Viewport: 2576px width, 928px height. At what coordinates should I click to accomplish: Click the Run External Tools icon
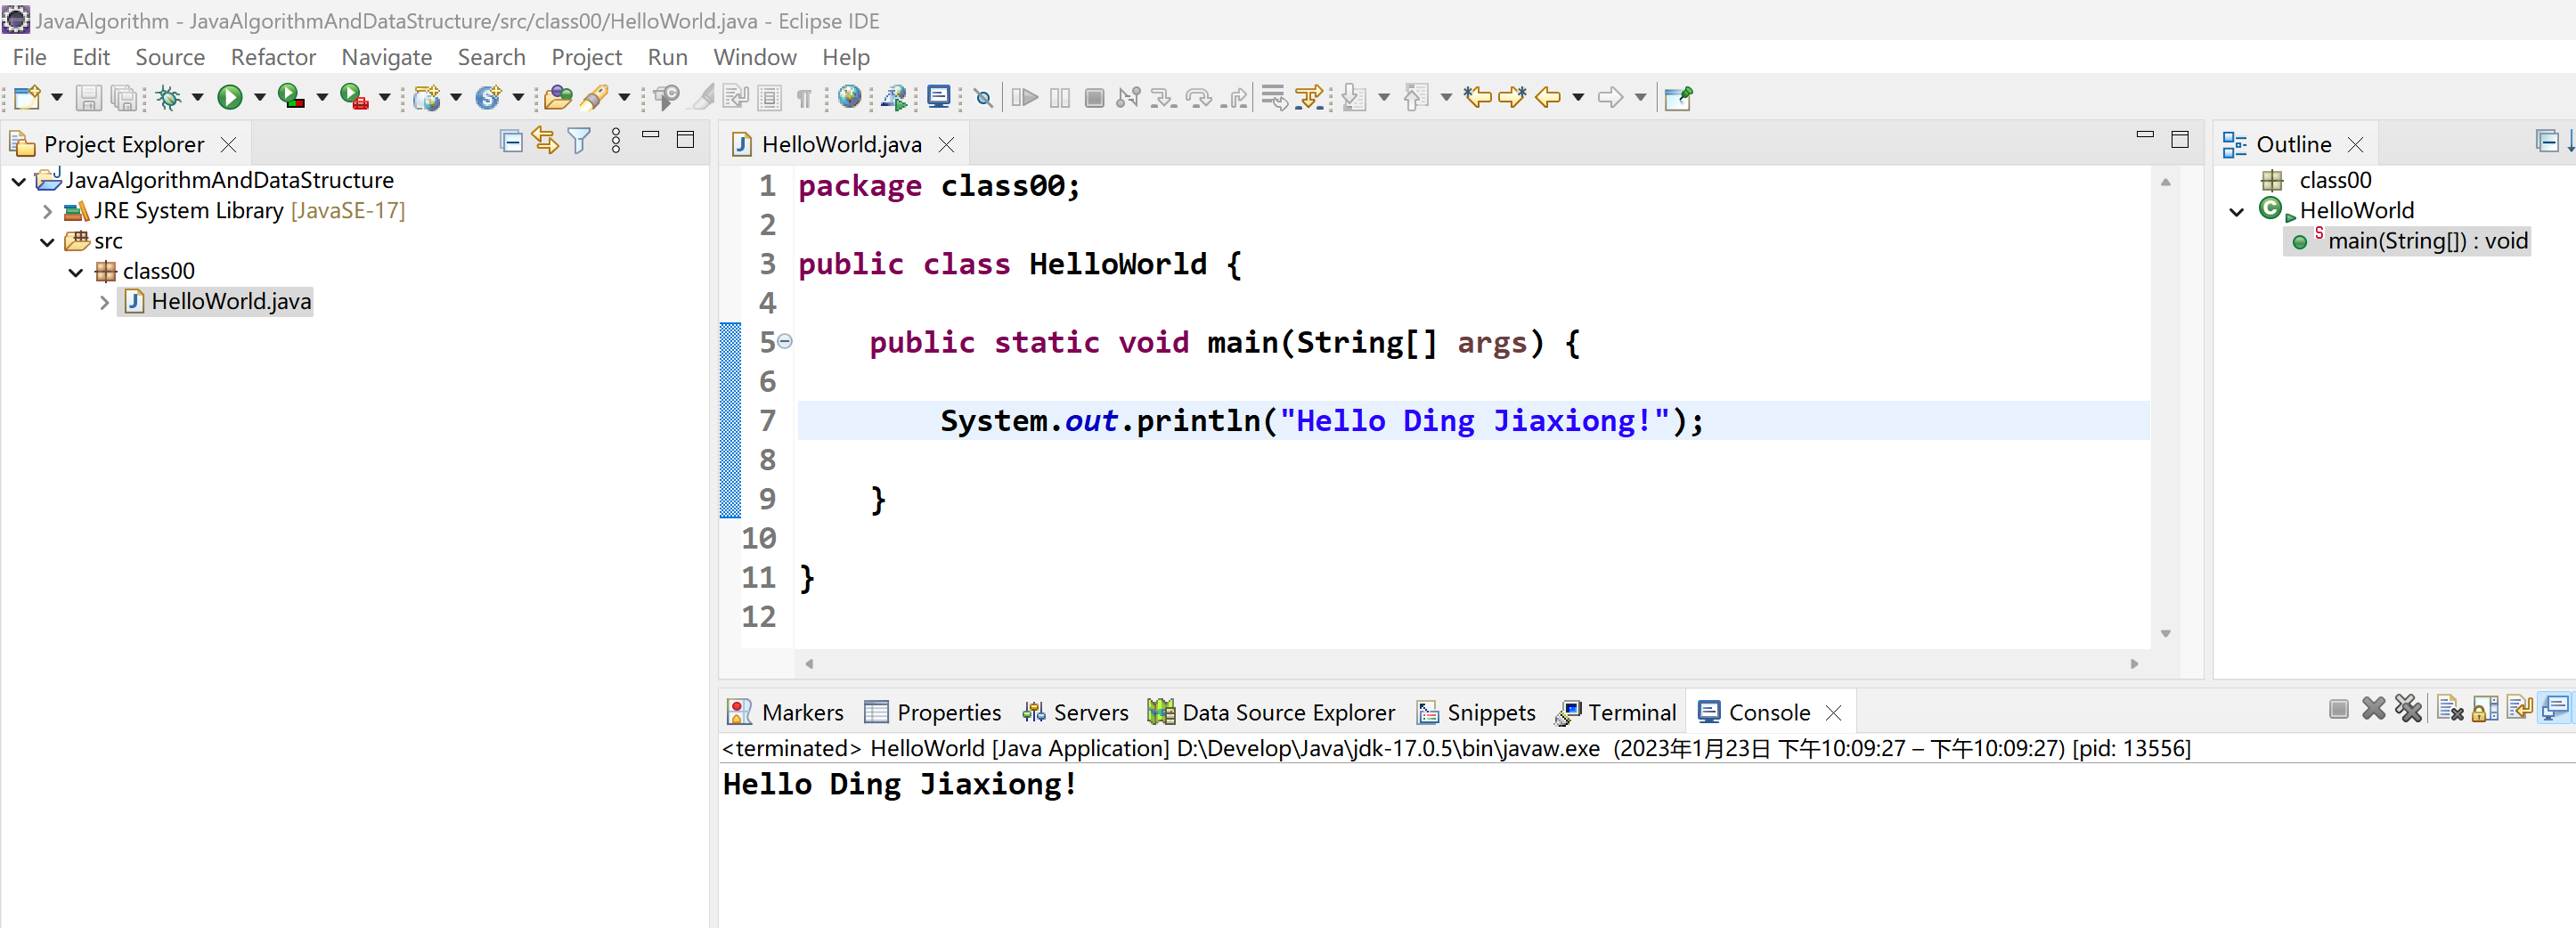(354, 97)
